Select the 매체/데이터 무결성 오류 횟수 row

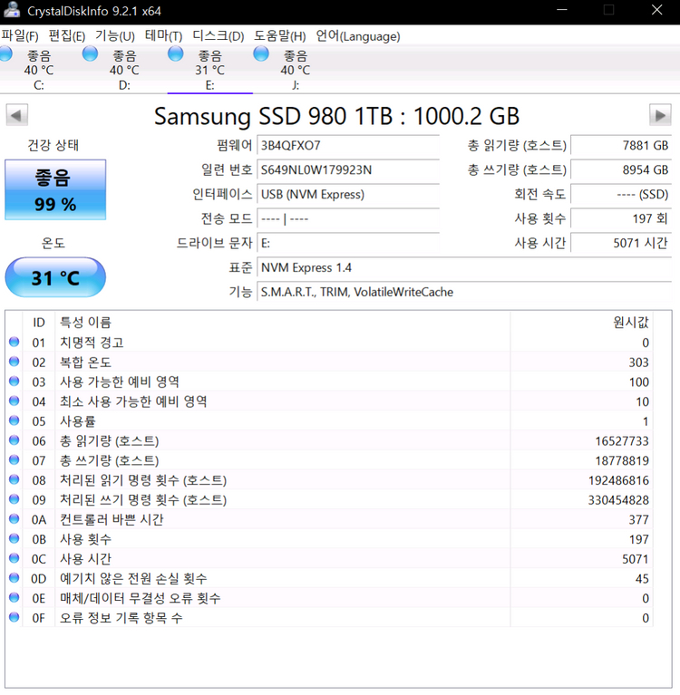329,598
